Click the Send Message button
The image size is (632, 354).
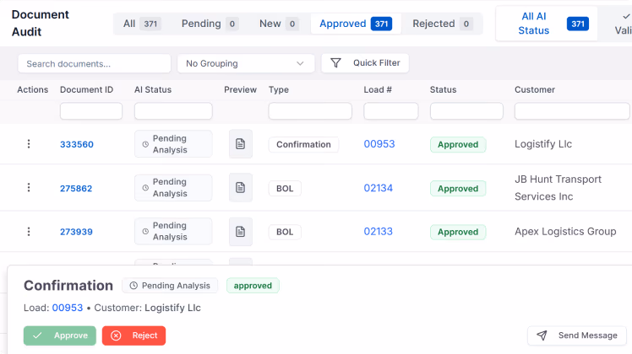click(x=577, y=335)
